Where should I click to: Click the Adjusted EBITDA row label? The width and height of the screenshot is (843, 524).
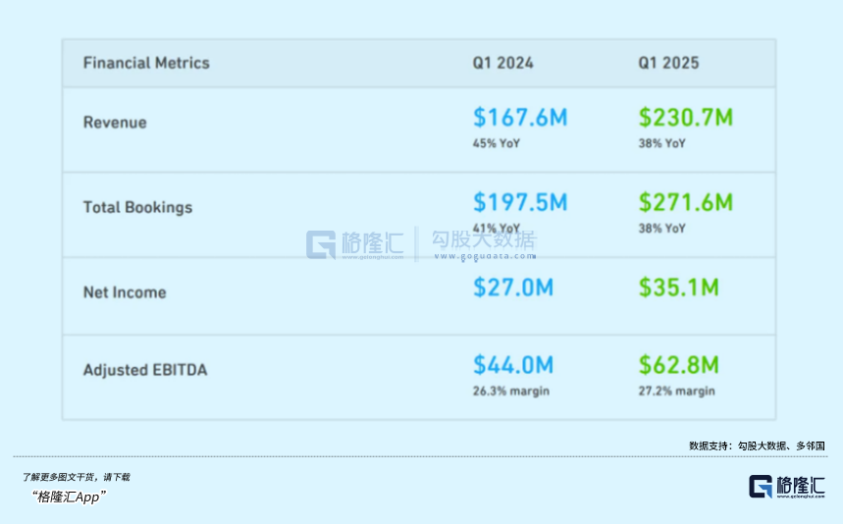[145, 371]
